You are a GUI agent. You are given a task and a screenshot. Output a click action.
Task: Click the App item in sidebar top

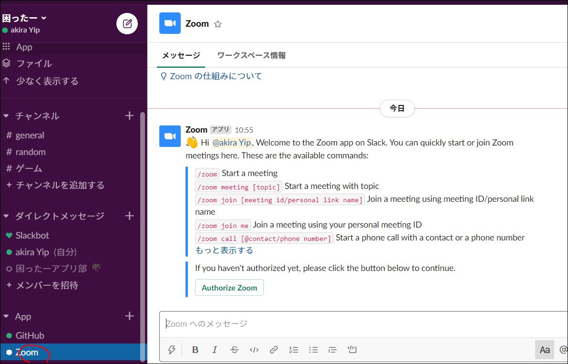[x=24, y=47]
